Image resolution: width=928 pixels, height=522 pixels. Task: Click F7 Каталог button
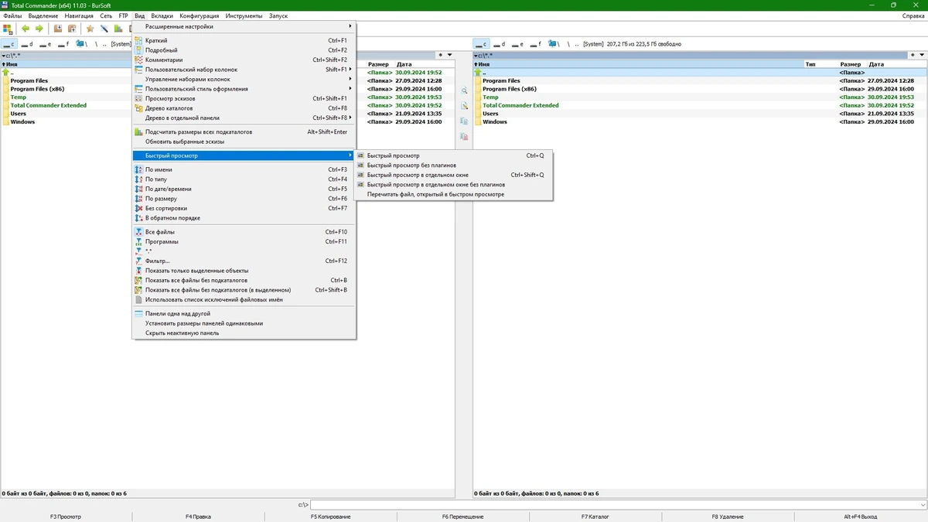click(x=595, y=517)
